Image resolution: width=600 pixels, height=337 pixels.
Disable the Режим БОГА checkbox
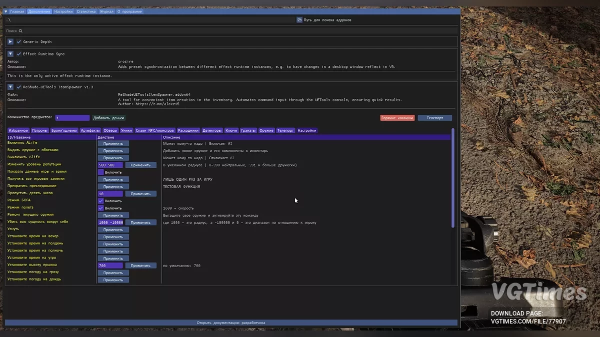pyautogui.click(x=100, y=201)
